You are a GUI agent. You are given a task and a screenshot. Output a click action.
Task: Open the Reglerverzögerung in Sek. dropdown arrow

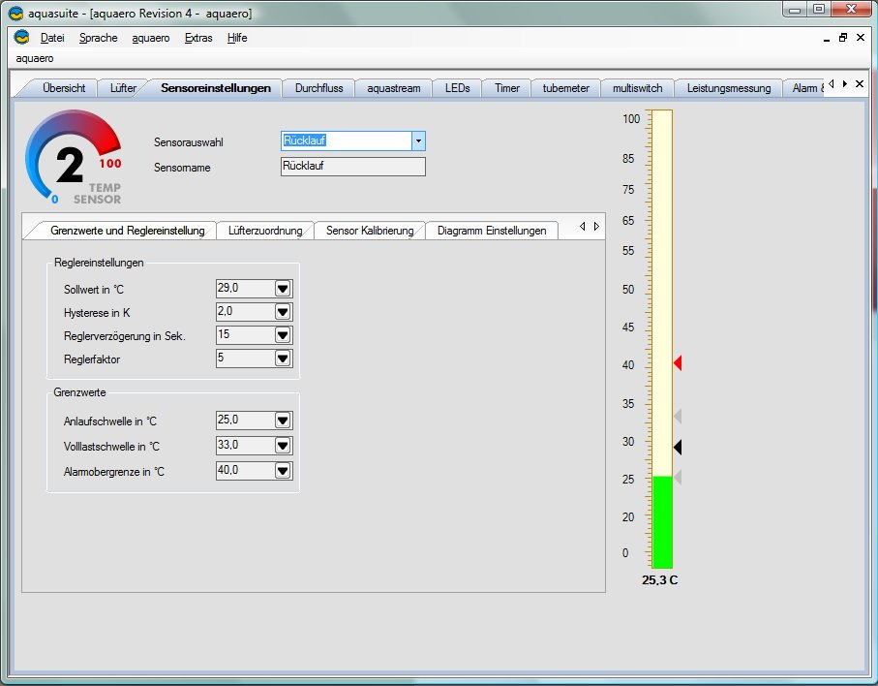283,335
